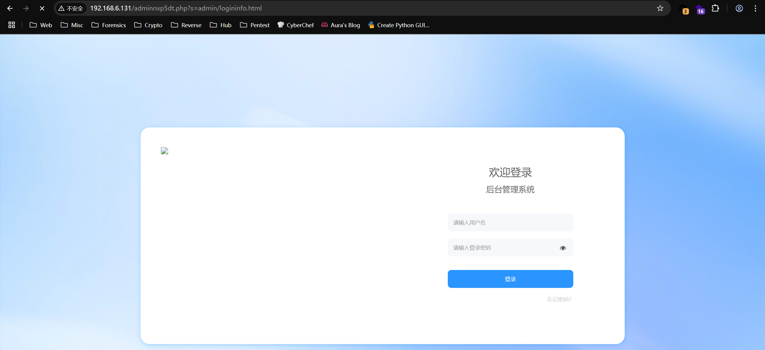Click the browser back arrow
765x350 pixels.
[10, 8]
